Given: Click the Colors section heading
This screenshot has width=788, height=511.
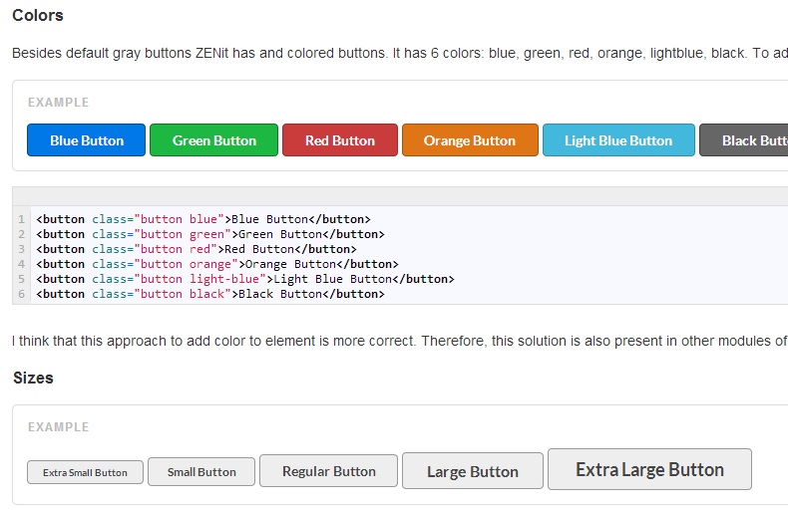Looking at the screenshot, I should pos(38,16).
